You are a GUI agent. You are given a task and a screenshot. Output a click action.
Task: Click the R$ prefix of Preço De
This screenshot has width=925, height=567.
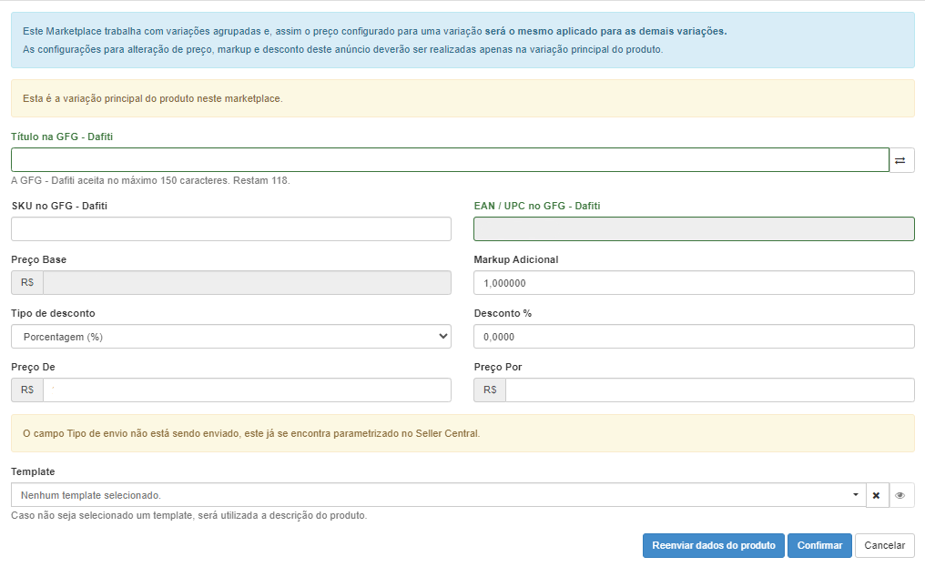tap(27, 390)
